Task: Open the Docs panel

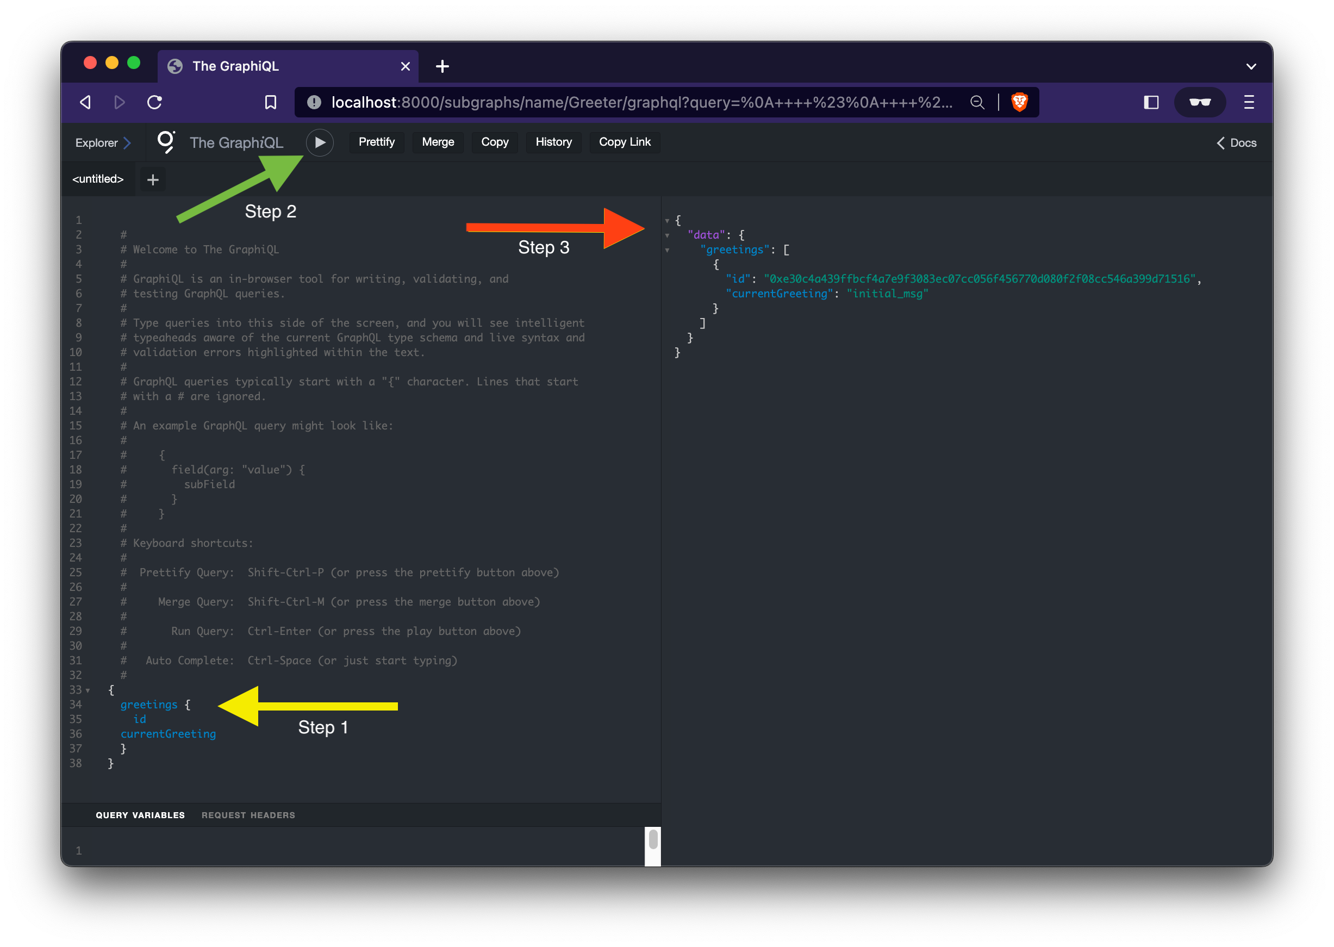Action: [x=1236, y=143]
